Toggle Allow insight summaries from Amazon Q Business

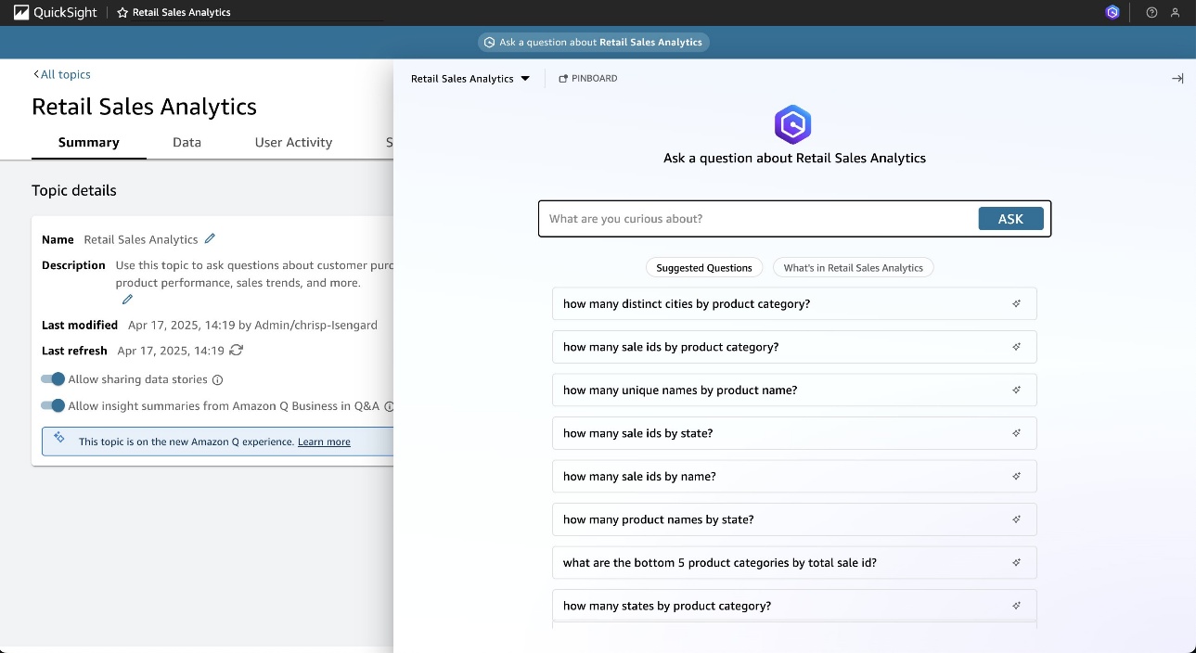pyautogui.click(x=53, y=405)
